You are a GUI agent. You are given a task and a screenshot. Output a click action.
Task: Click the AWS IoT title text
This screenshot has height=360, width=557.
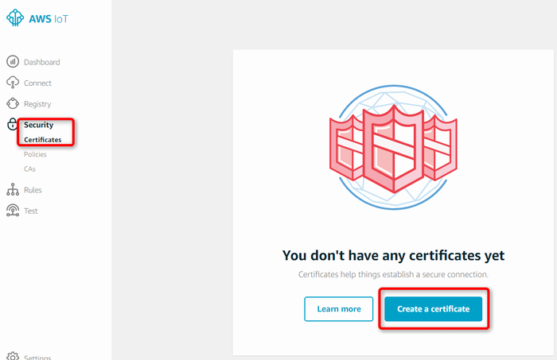click(49, 18)
